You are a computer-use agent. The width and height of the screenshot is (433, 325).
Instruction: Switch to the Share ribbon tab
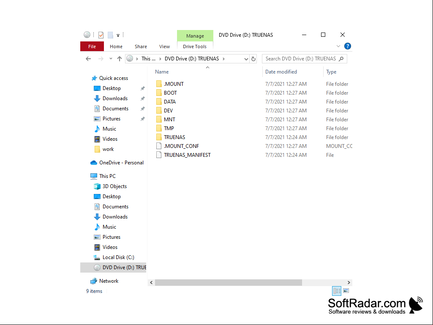coord(141,46)
